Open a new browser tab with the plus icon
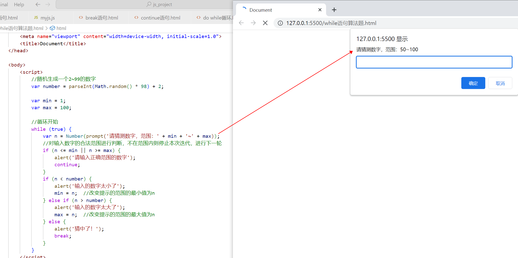Viewport: 518px width, 258px height. [x=334, y=10]
